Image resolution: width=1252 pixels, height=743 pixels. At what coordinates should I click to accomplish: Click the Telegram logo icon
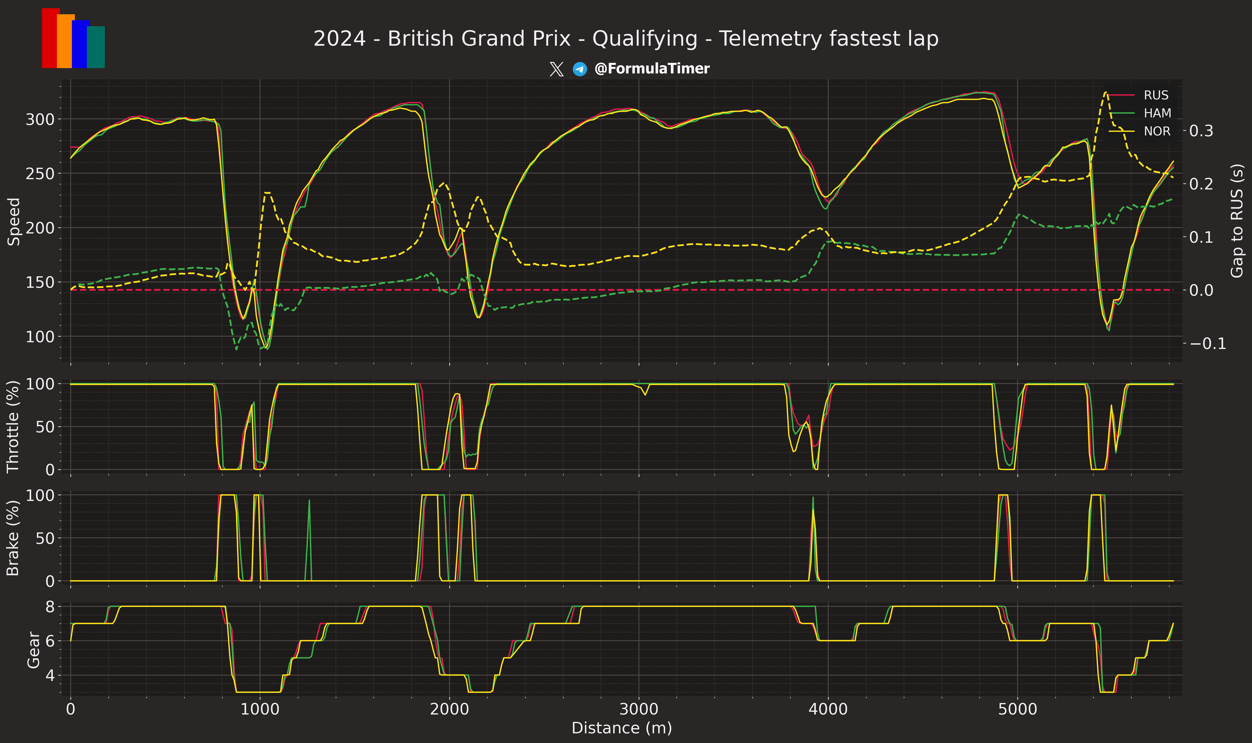pyautogui.click(x=580, y=69)
